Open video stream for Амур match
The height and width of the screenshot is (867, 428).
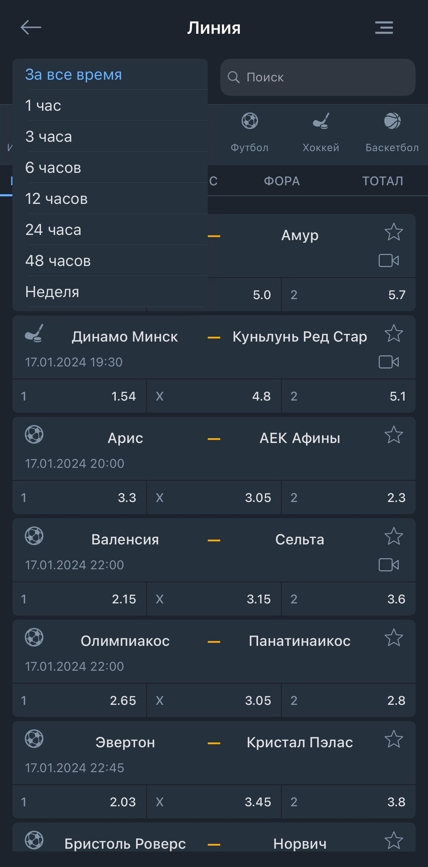[x=388, y=261]
